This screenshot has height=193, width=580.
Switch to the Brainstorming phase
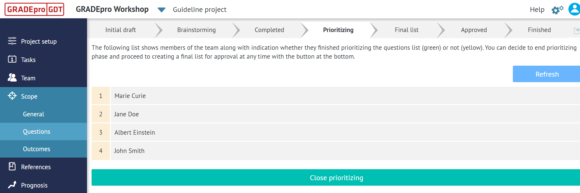pos(196,30)
